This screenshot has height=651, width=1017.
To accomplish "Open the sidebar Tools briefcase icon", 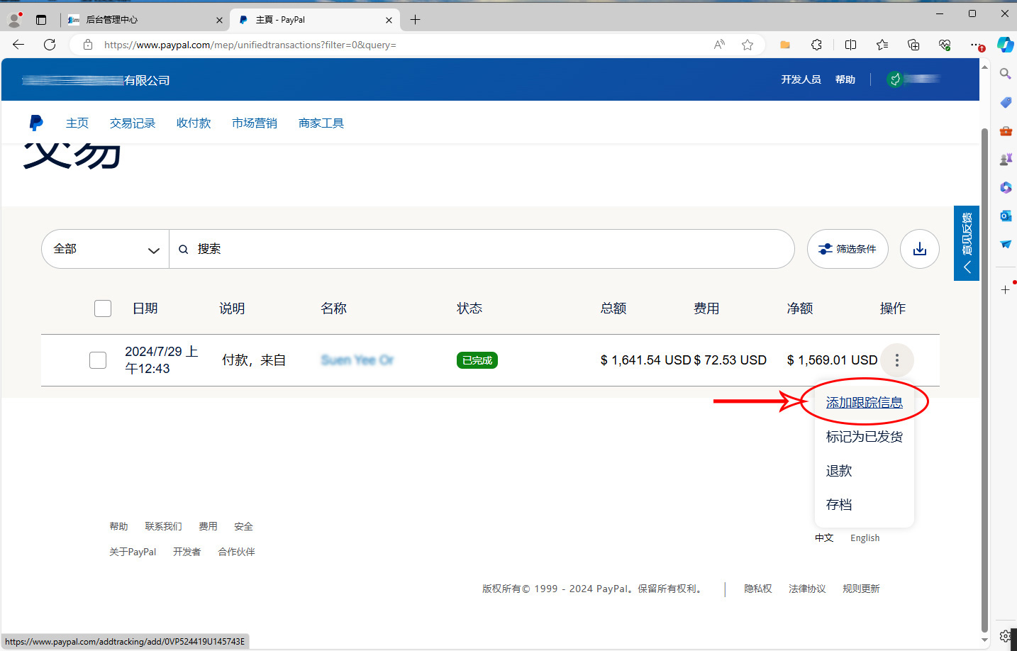I will coord(1005,130).
